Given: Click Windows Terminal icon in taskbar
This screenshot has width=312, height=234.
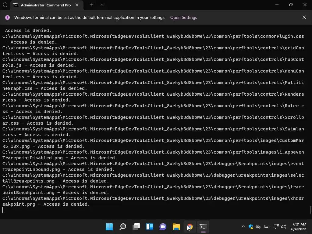Looking at the screenshot, I should pos(203,227).
